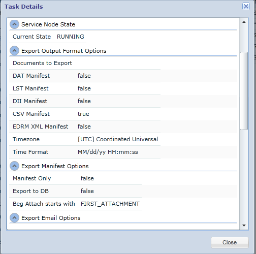Viewport: 256px width, 254px height.
Task: Collapse the Export Output Format Options section
Action: coord(14,51)
